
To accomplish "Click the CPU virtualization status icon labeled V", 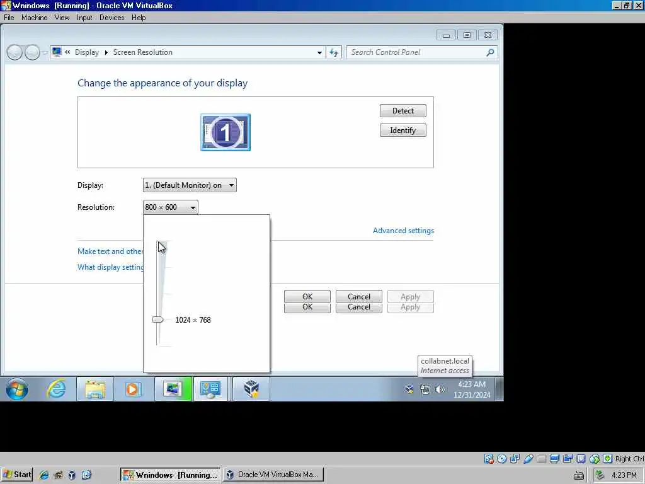I will pyautogui.click(x=581, y=459).
